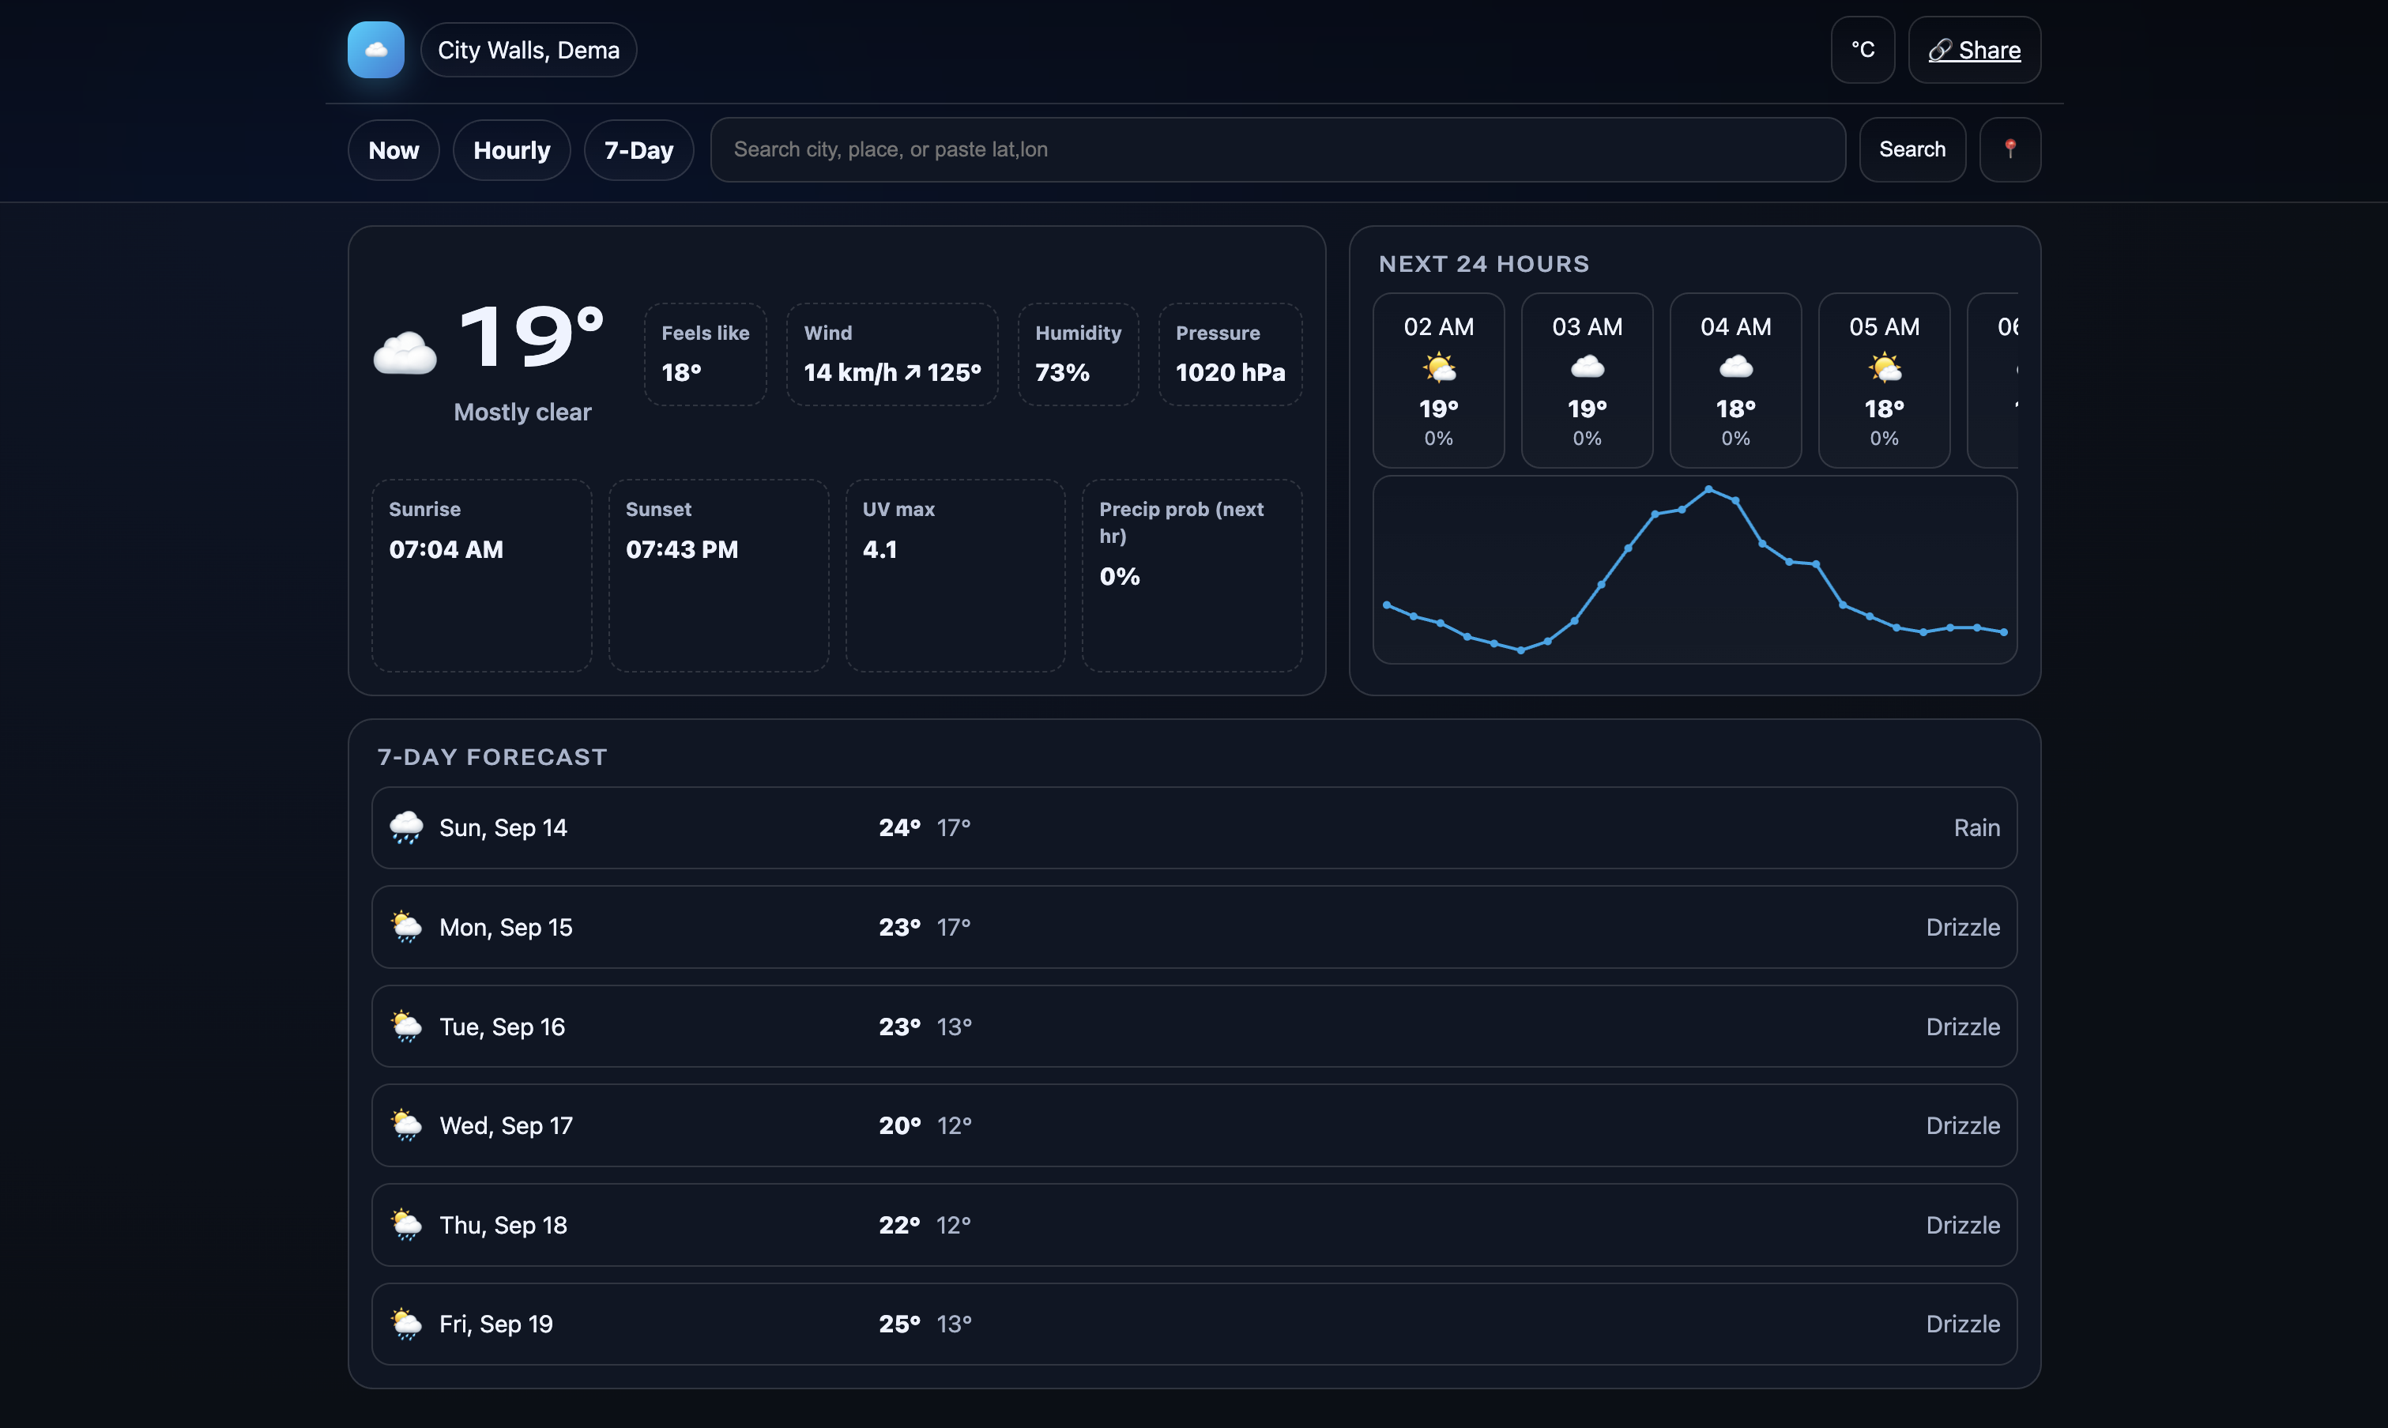Click the drizzle icon for Fri, Sep 19
The height and width of the screenshot is (1428, 2388).
click(x=406, y=1324)
